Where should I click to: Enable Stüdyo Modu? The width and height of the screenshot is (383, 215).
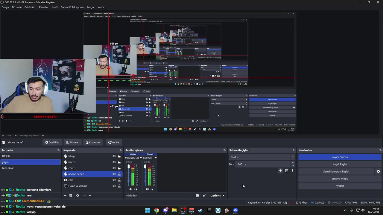[340, 179]
